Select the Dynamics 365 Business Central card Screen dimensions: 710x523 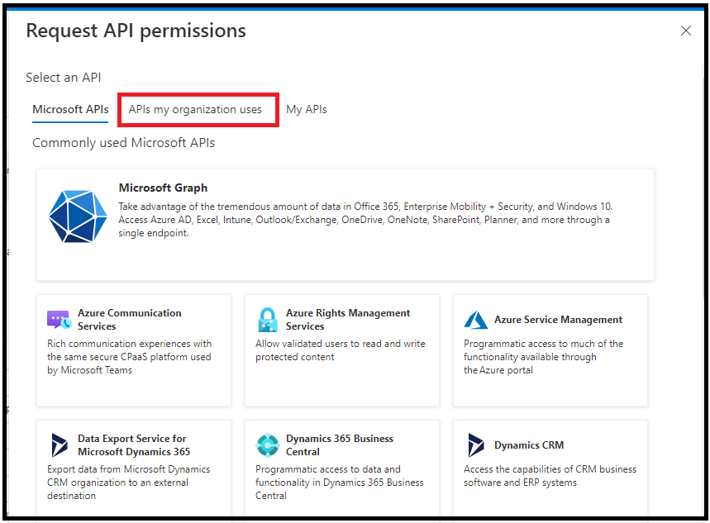coord(341,471)
